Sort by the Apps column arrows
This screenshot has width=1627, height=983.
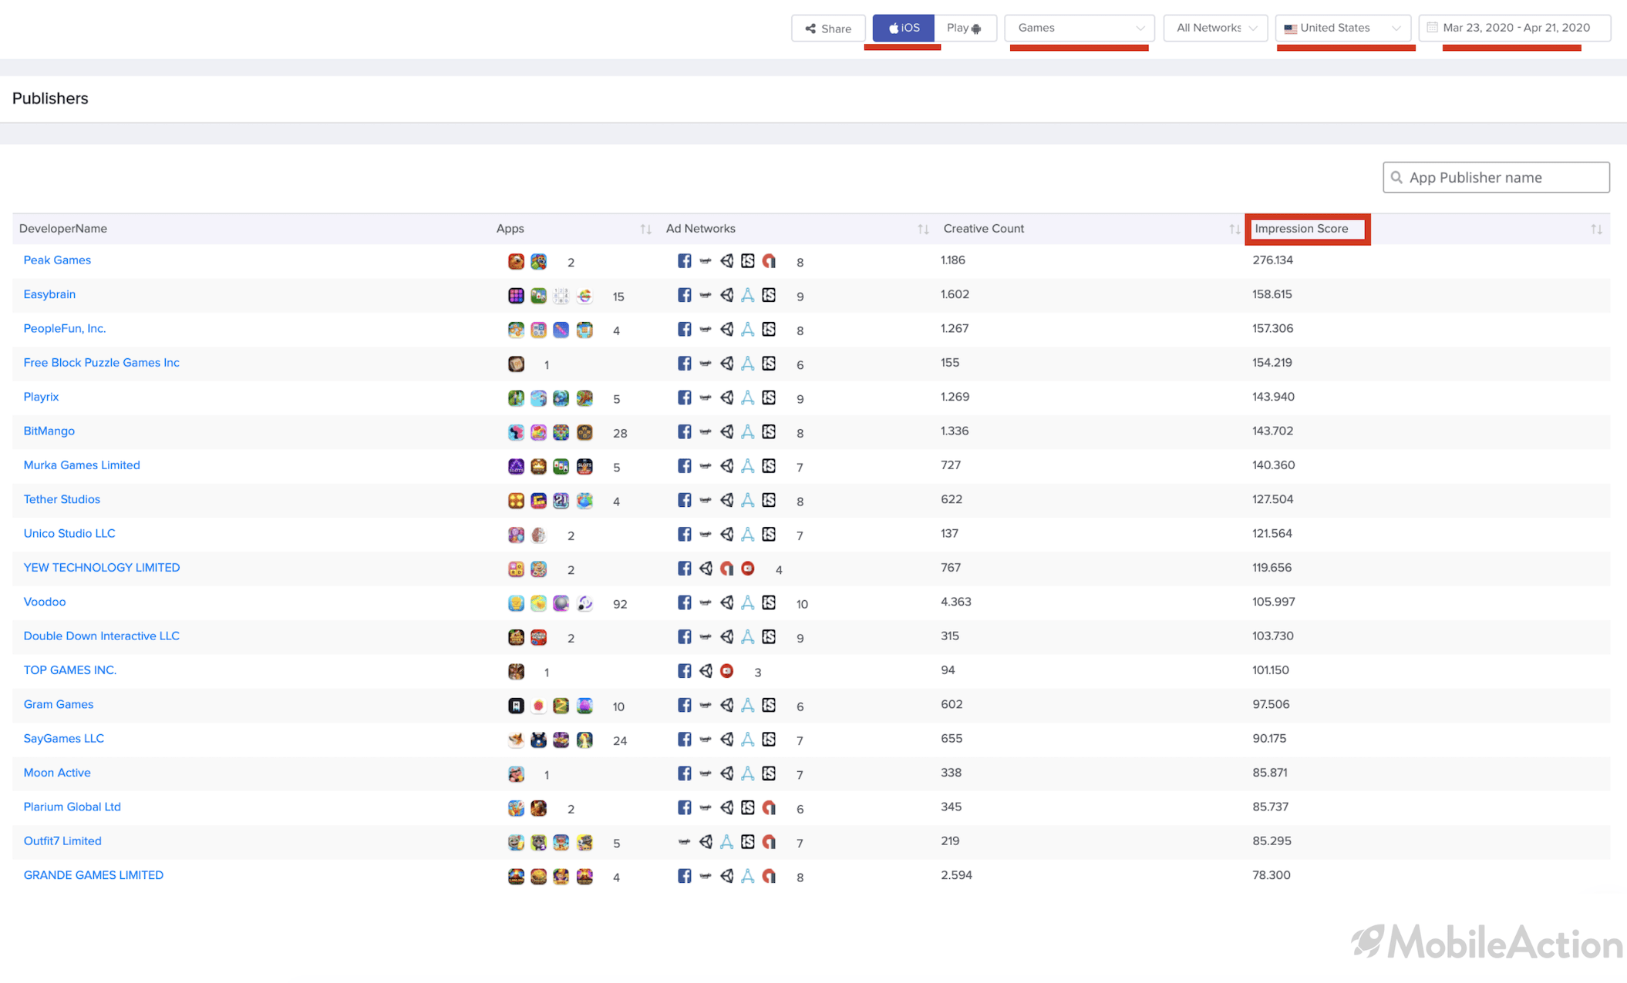tap(645, 229)
